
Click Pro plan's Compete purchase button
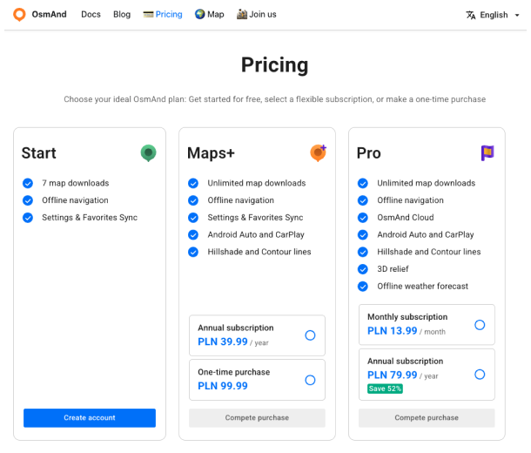point(427,418)
